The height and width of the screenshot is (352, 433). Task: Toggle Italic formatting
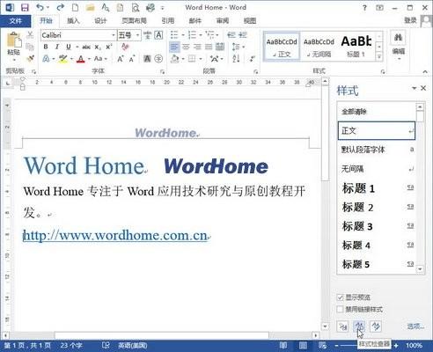(x=57, y=47)
